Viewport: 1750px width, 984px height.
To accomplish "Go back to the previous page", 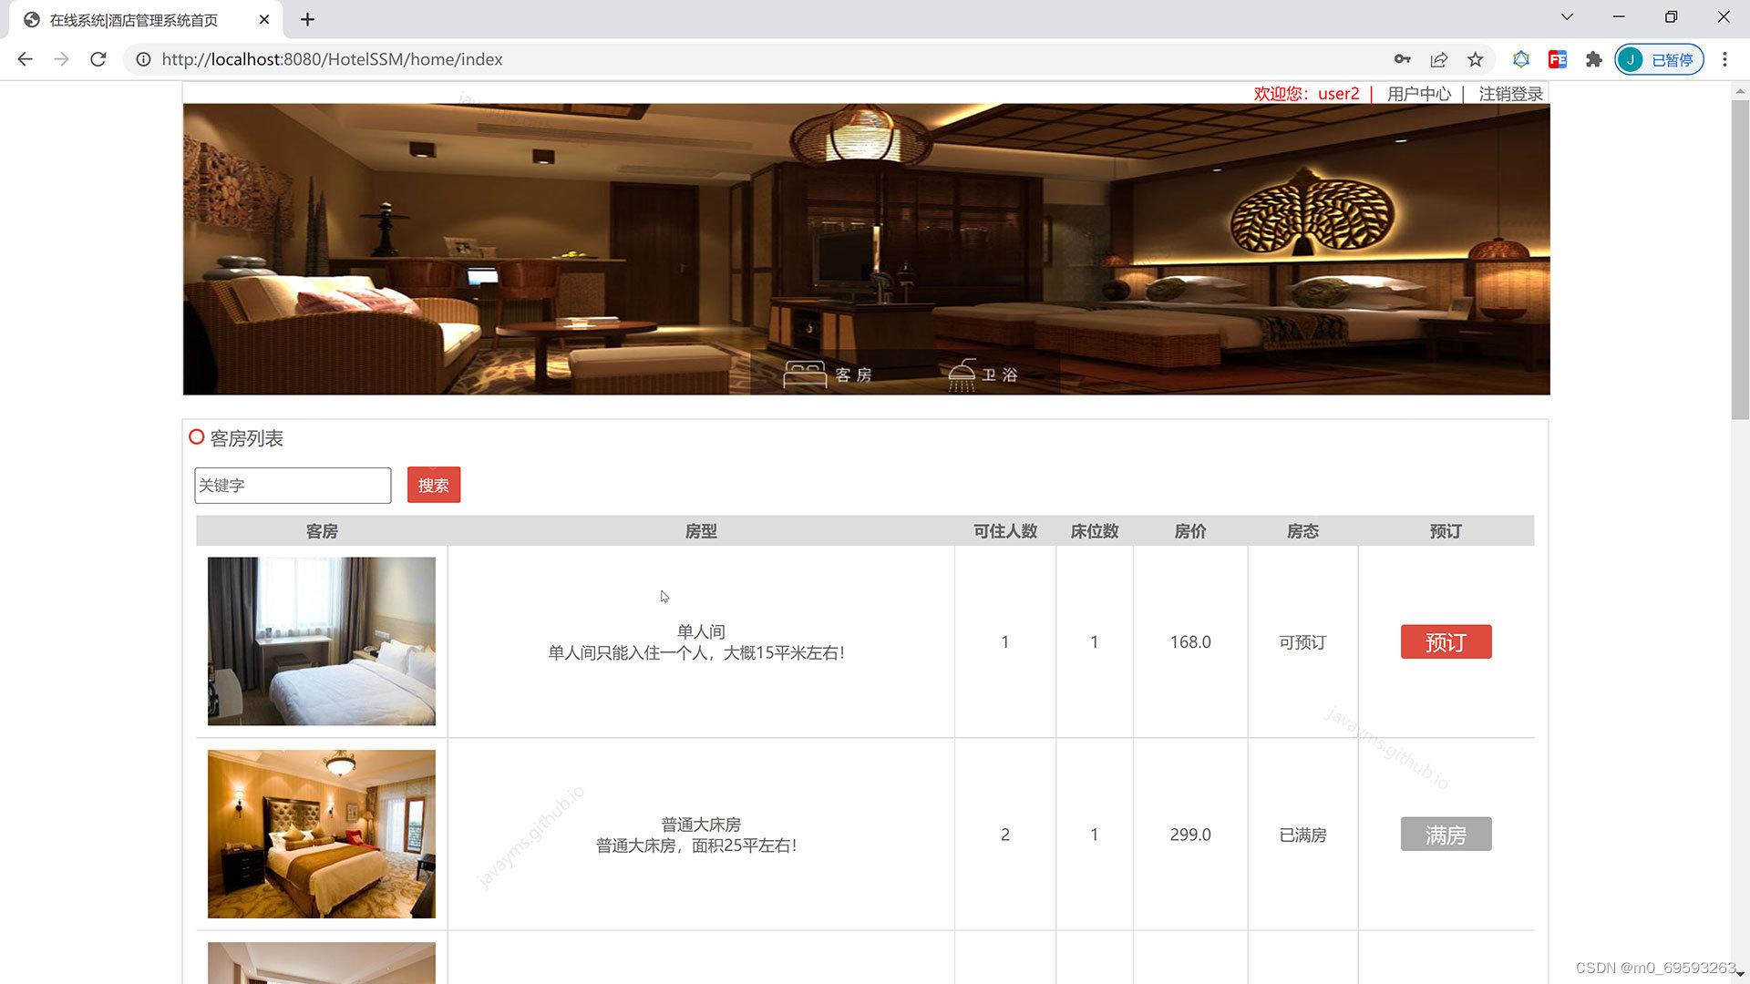I will [25, 59].
